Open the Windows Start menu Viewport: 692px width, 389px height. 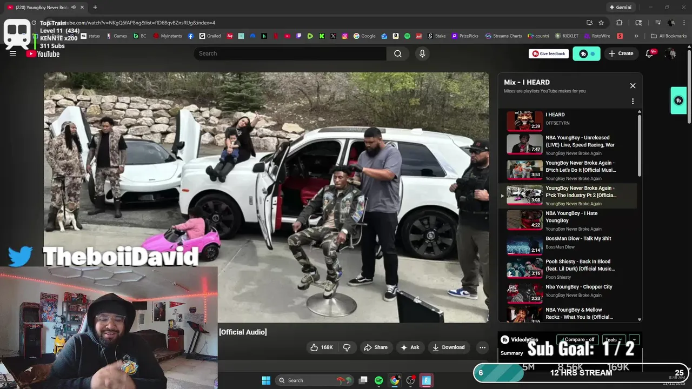tap(266, 380)
